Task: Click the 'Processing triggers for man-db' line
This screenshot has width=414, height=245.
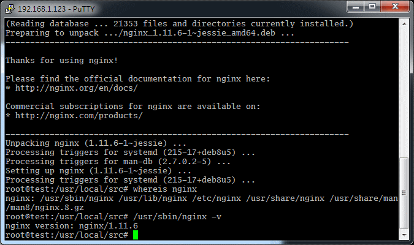Action: pos(118,162)
